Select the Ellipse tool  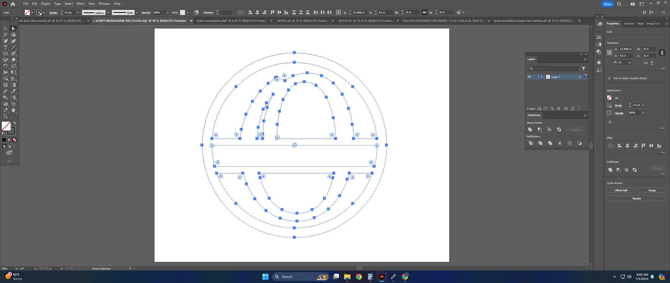point(5,54)
